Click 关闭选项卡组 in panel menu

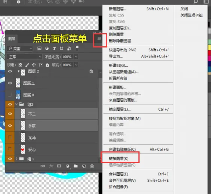[191, 15]
